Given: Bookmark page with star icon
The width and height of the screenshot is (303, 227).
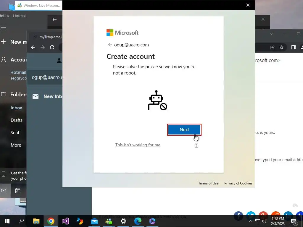Looking at the screenshot, I should click(x=282, y=47).
